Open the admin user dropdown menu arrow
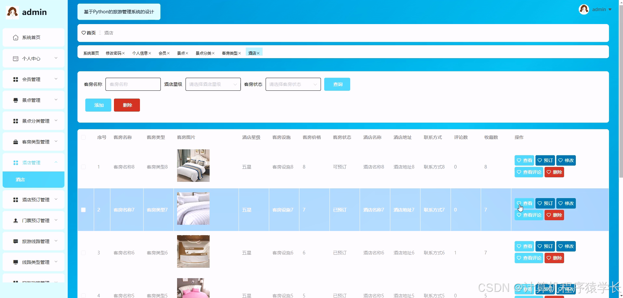Image resolution: width=623 pixels, height=298 pixels. click(x=610, y=10)
